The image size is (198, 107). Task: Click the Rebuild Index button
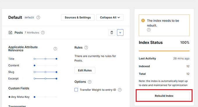(164, 96)
